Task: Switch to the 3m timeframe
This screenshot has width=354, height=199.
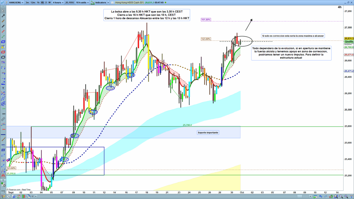Action: tap(27, 2)
